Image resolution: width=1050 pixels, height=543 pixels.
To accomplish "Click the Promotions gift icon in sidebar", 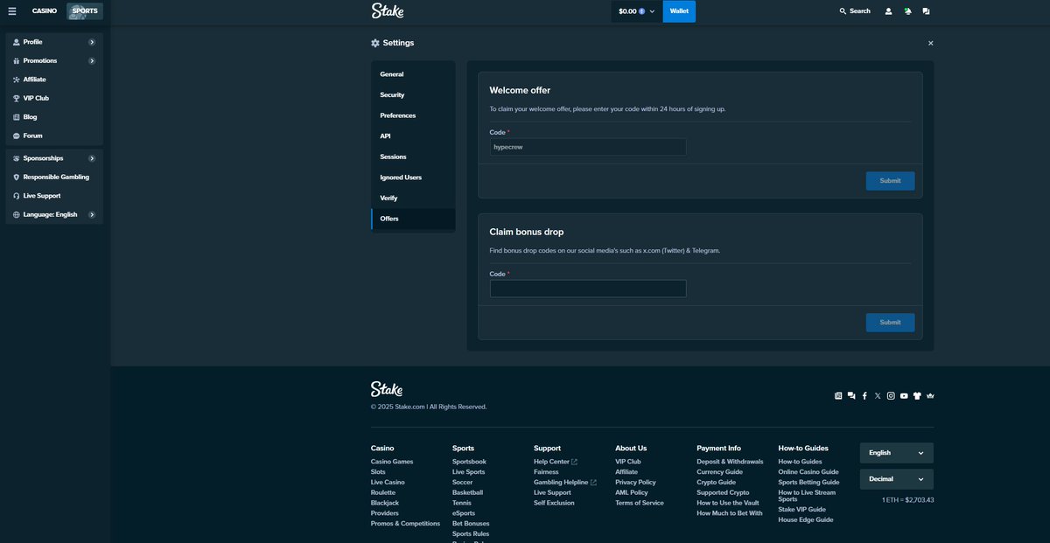I will [x=16, y=61].
